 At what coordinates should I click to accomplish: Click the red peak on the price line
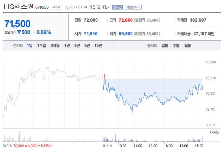point(104,76)
